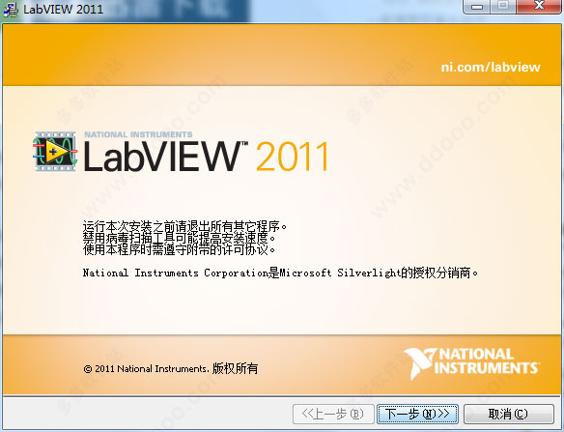Cancel the installation with 取消

(x=509, y=414)
